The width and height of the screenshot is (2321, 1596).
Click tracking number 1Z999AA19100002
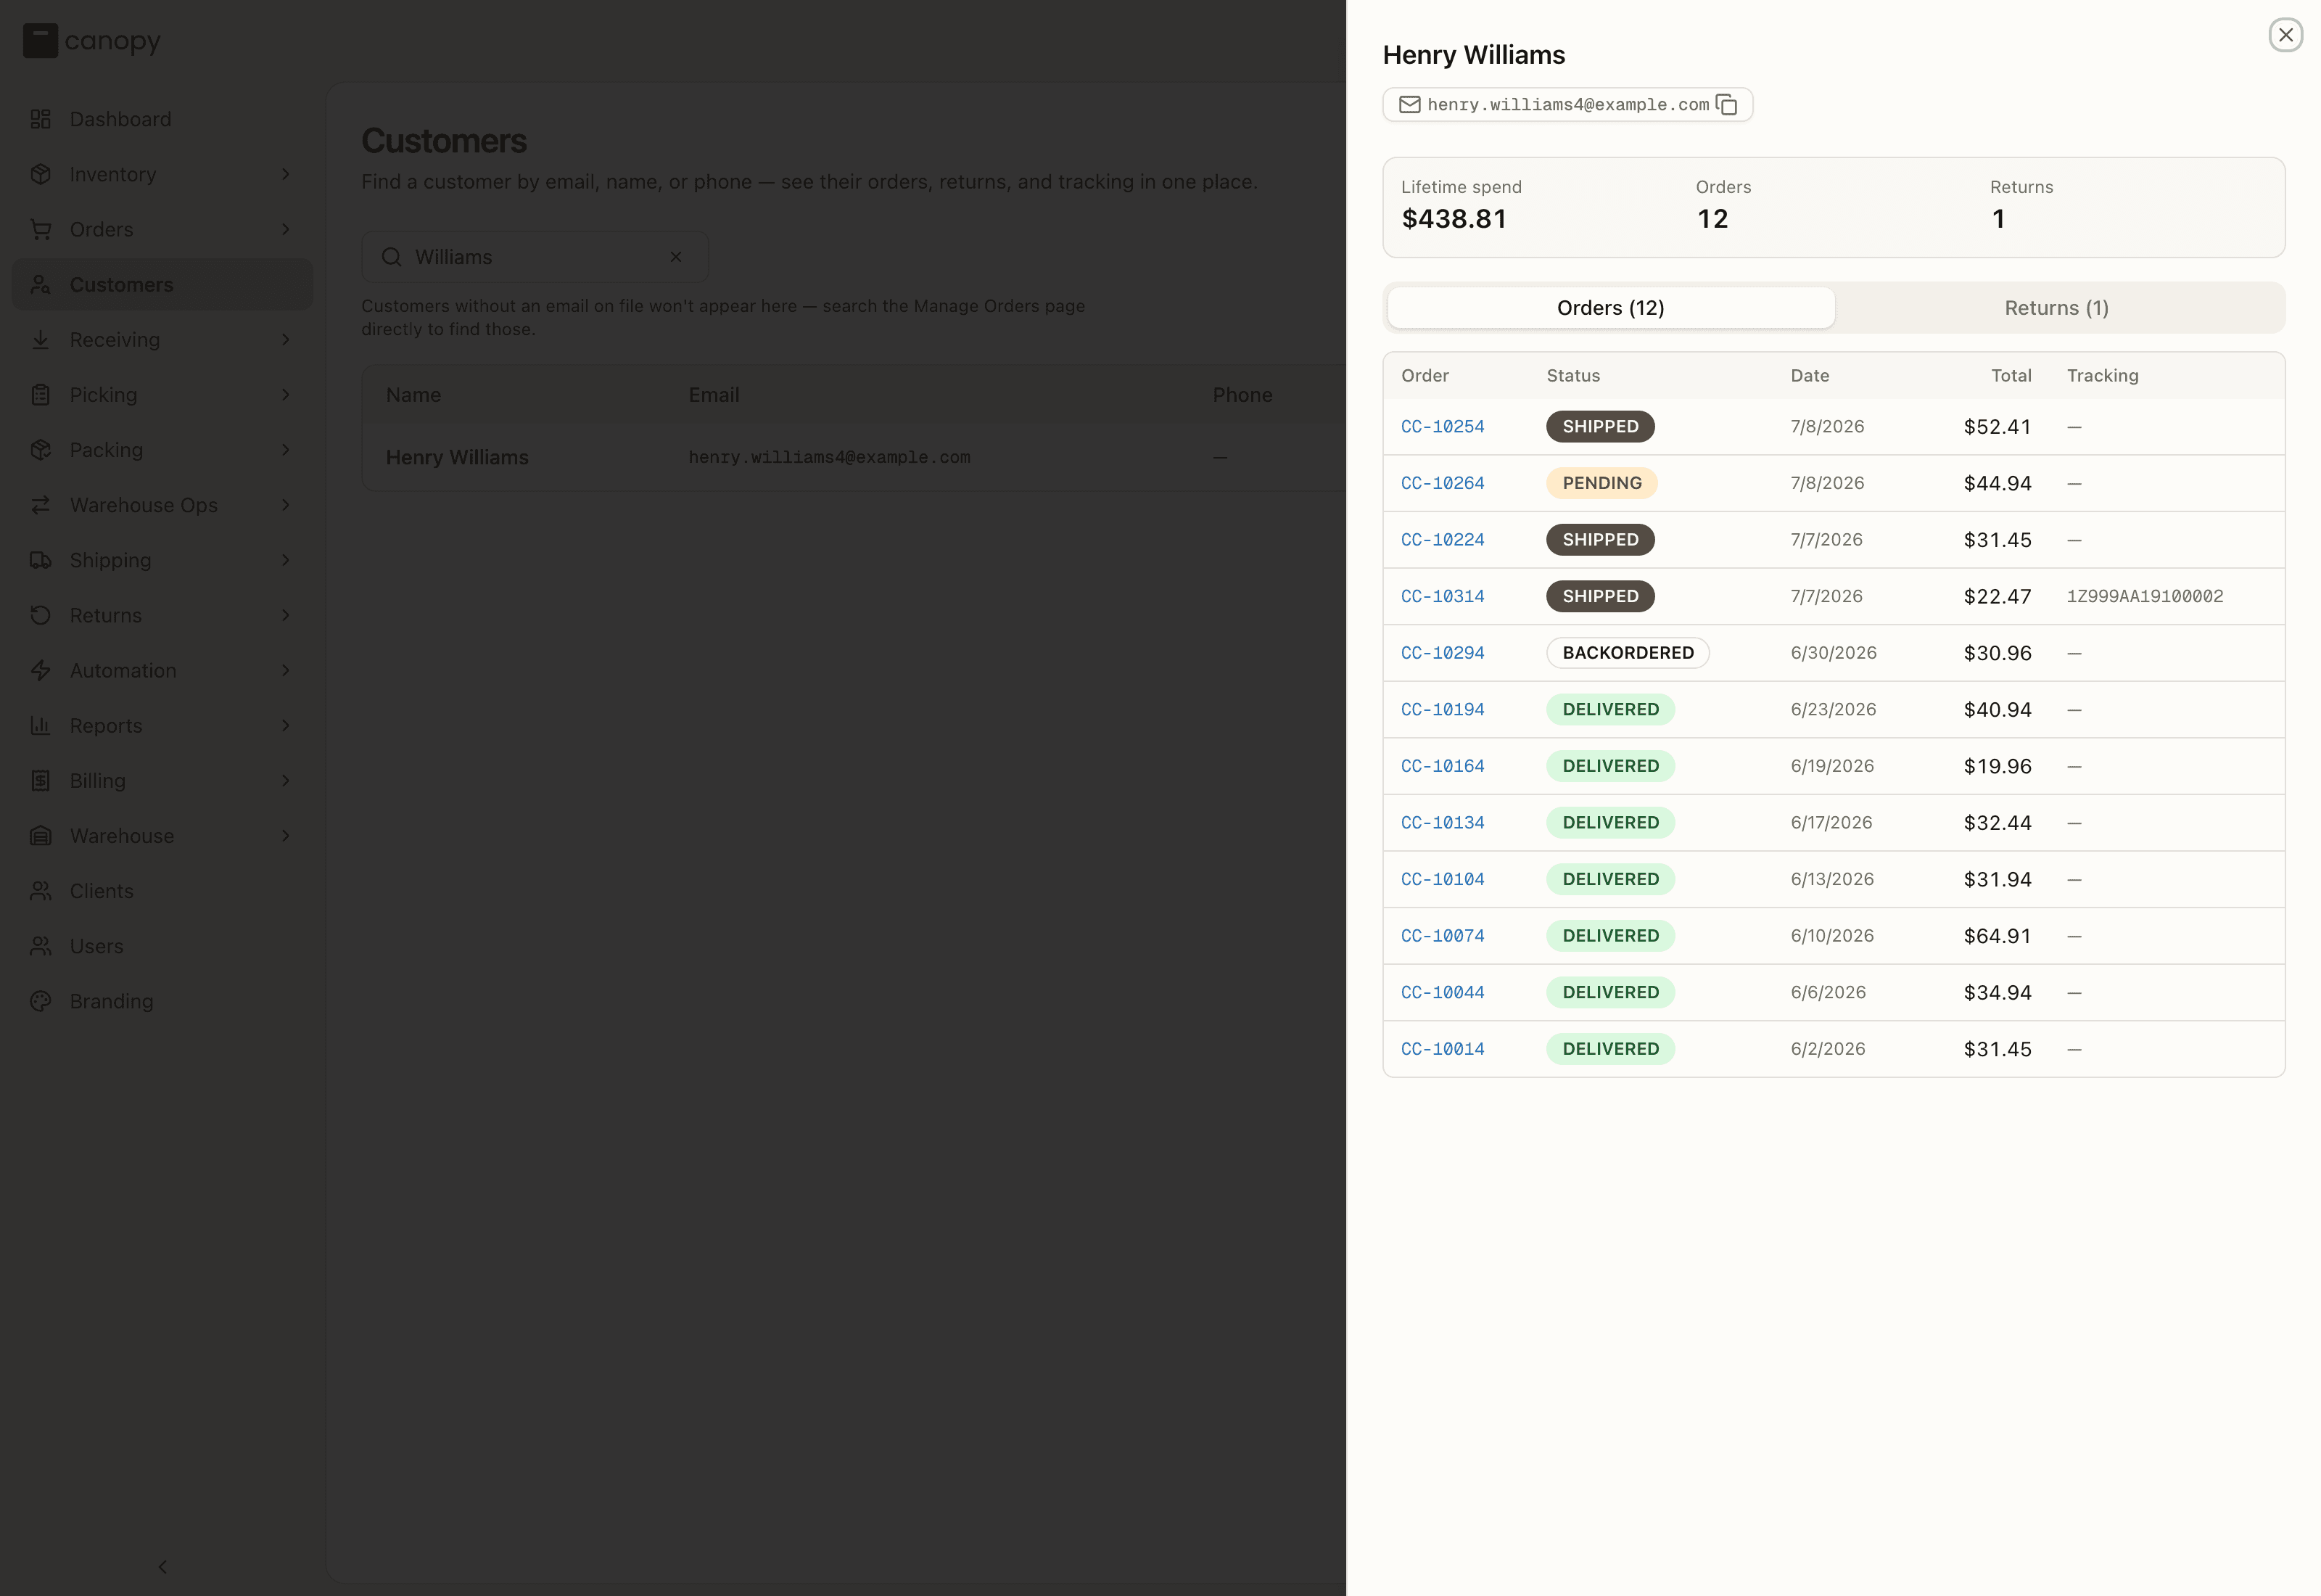tap(2145, 596)
